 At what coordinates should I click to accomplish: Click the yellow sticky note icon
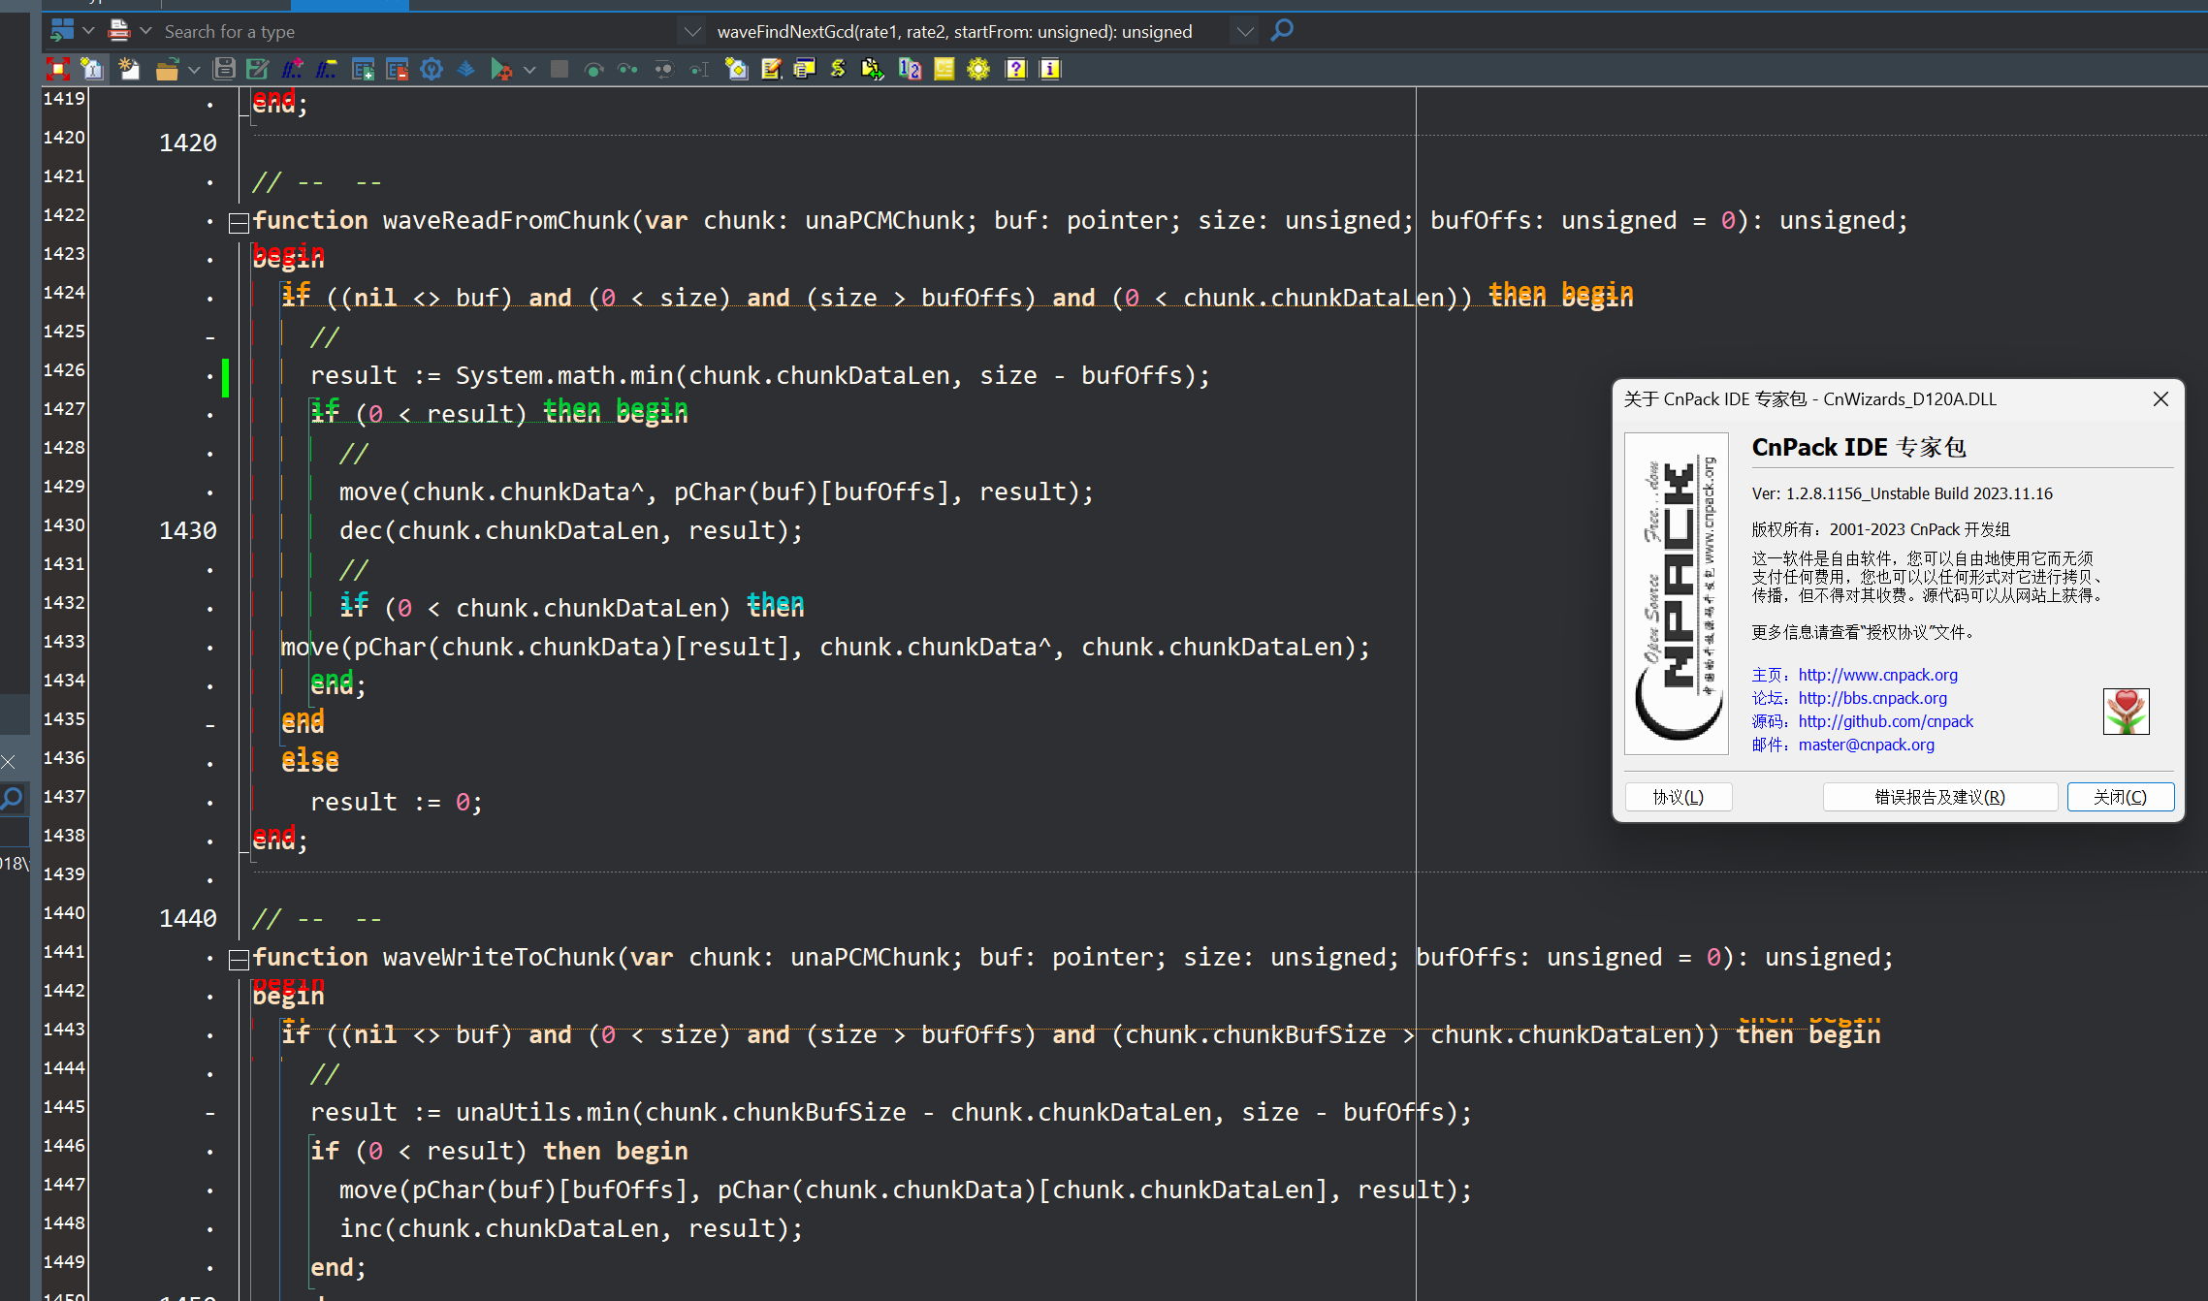tap(944, 69)
